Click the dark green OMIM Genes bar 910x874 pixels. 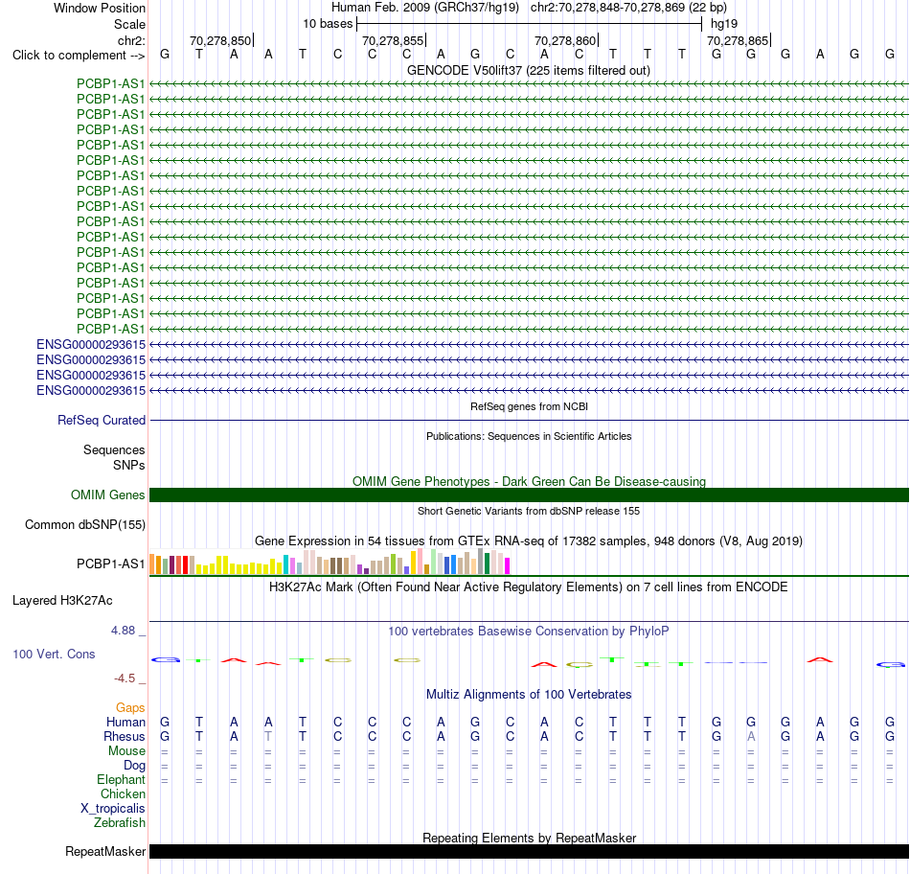529,494
